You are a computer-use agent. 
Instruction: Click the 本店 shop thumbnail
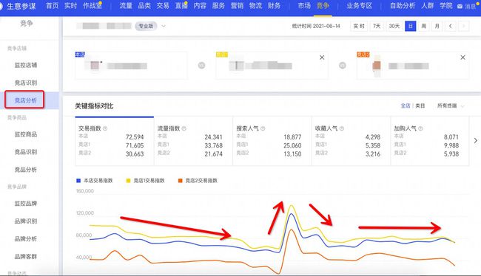pos(95,65)
